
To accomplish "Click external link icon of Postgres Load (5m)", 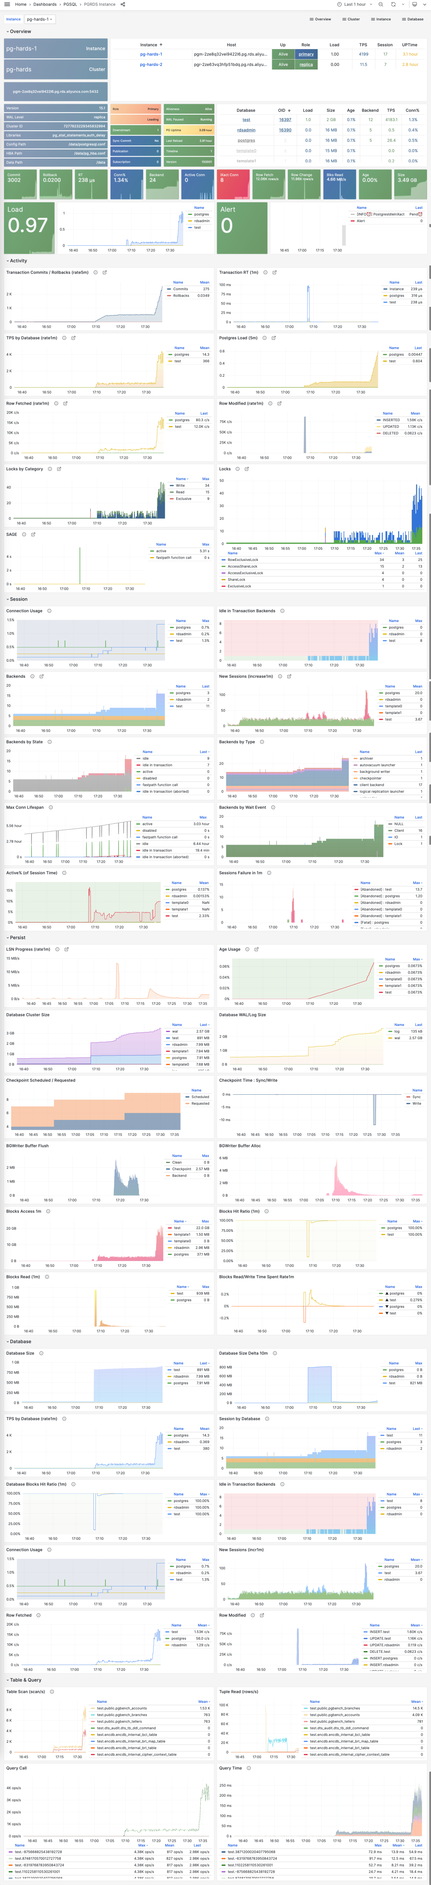I will (274, 338).
